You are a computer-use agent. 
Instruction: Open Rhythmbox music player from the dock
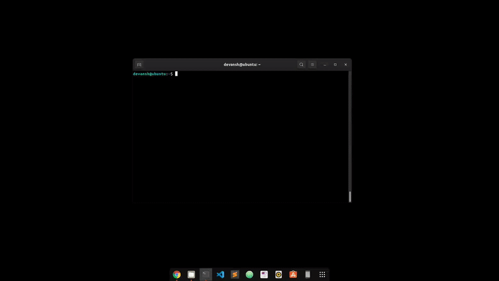pos(278,274)
